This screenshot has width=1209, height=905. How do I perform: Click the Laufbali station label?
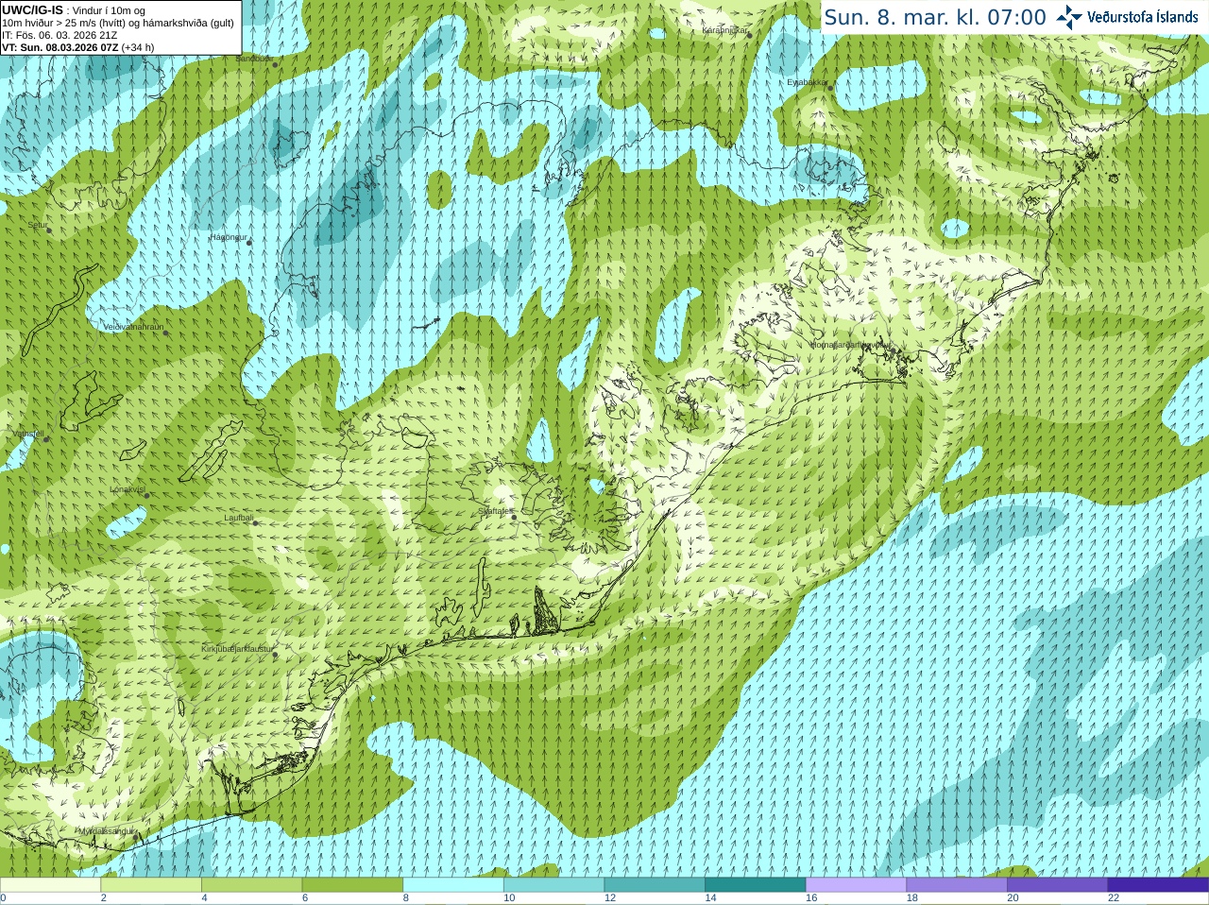coord(238,518)
